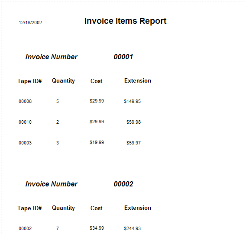Click Cost header under invoice 00002
246x234 pixels.
pyautogui.click(x=96, y=208)
